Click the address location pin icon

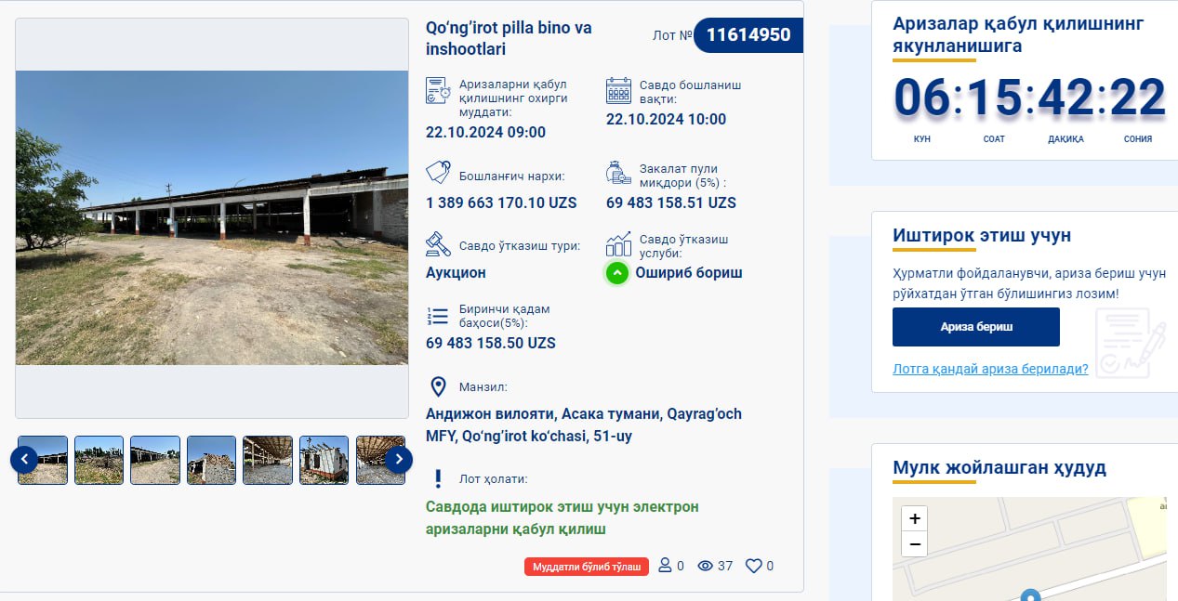point(438,387)
